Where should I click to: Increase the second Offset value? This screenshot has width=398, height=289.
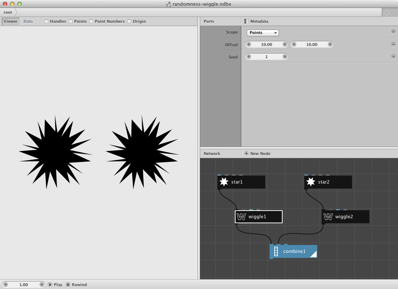[330, 44]
